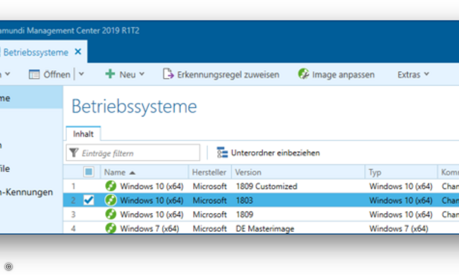
Task: Click the Erkennungsregel zuweisen document icon
Action: click(168, 74)
